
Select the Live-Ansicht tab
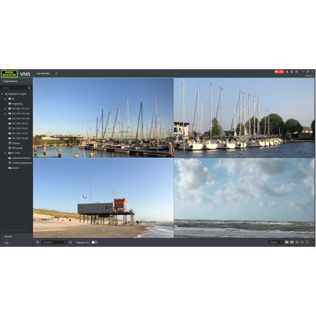(x=44, y=74)
